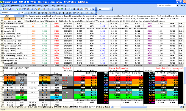
Task: Open a file using folder icon
Action: click(x=6, y=9)
